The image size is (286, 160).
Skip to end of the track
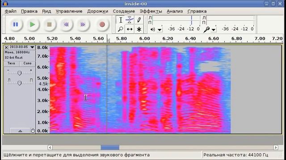[x=83, y=24]
